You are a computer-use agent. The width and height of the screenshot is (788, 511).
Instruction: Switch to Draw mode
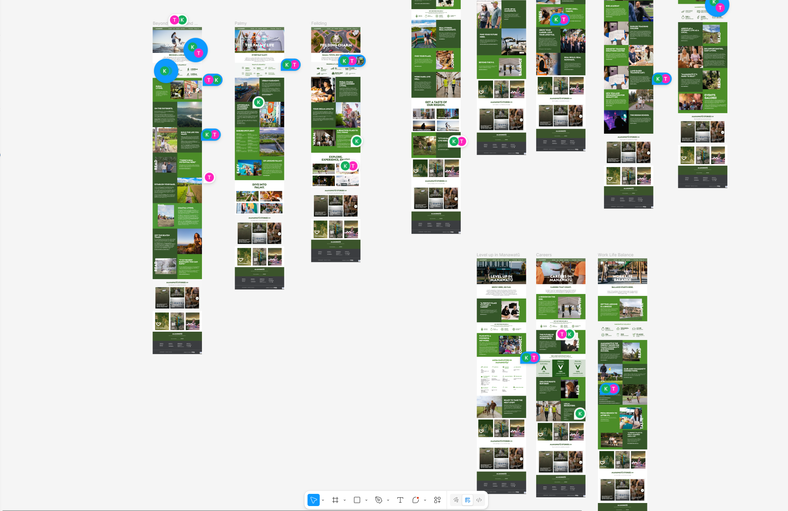coord(456,500)
